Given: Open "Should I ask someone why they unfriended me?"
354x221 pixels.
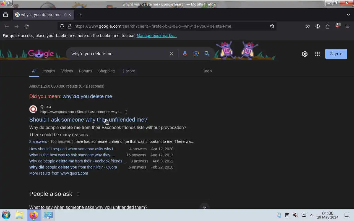Looking at the screenshot, I should click(x=88, y=120).
